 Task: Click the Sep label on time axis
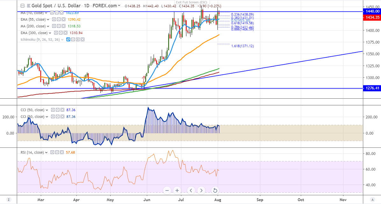tap(260, 200)
